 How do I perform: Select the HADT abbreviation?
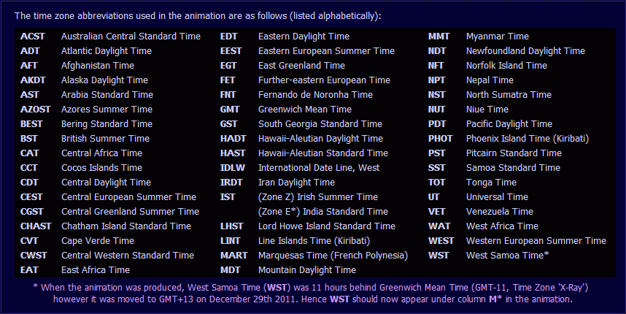click(233, 139)
